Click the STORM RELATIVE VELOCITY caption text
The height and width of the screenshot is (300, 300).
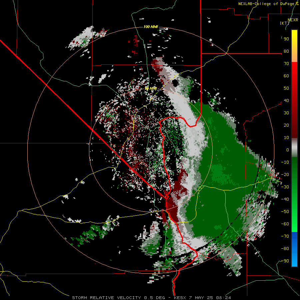coord(107,298)
